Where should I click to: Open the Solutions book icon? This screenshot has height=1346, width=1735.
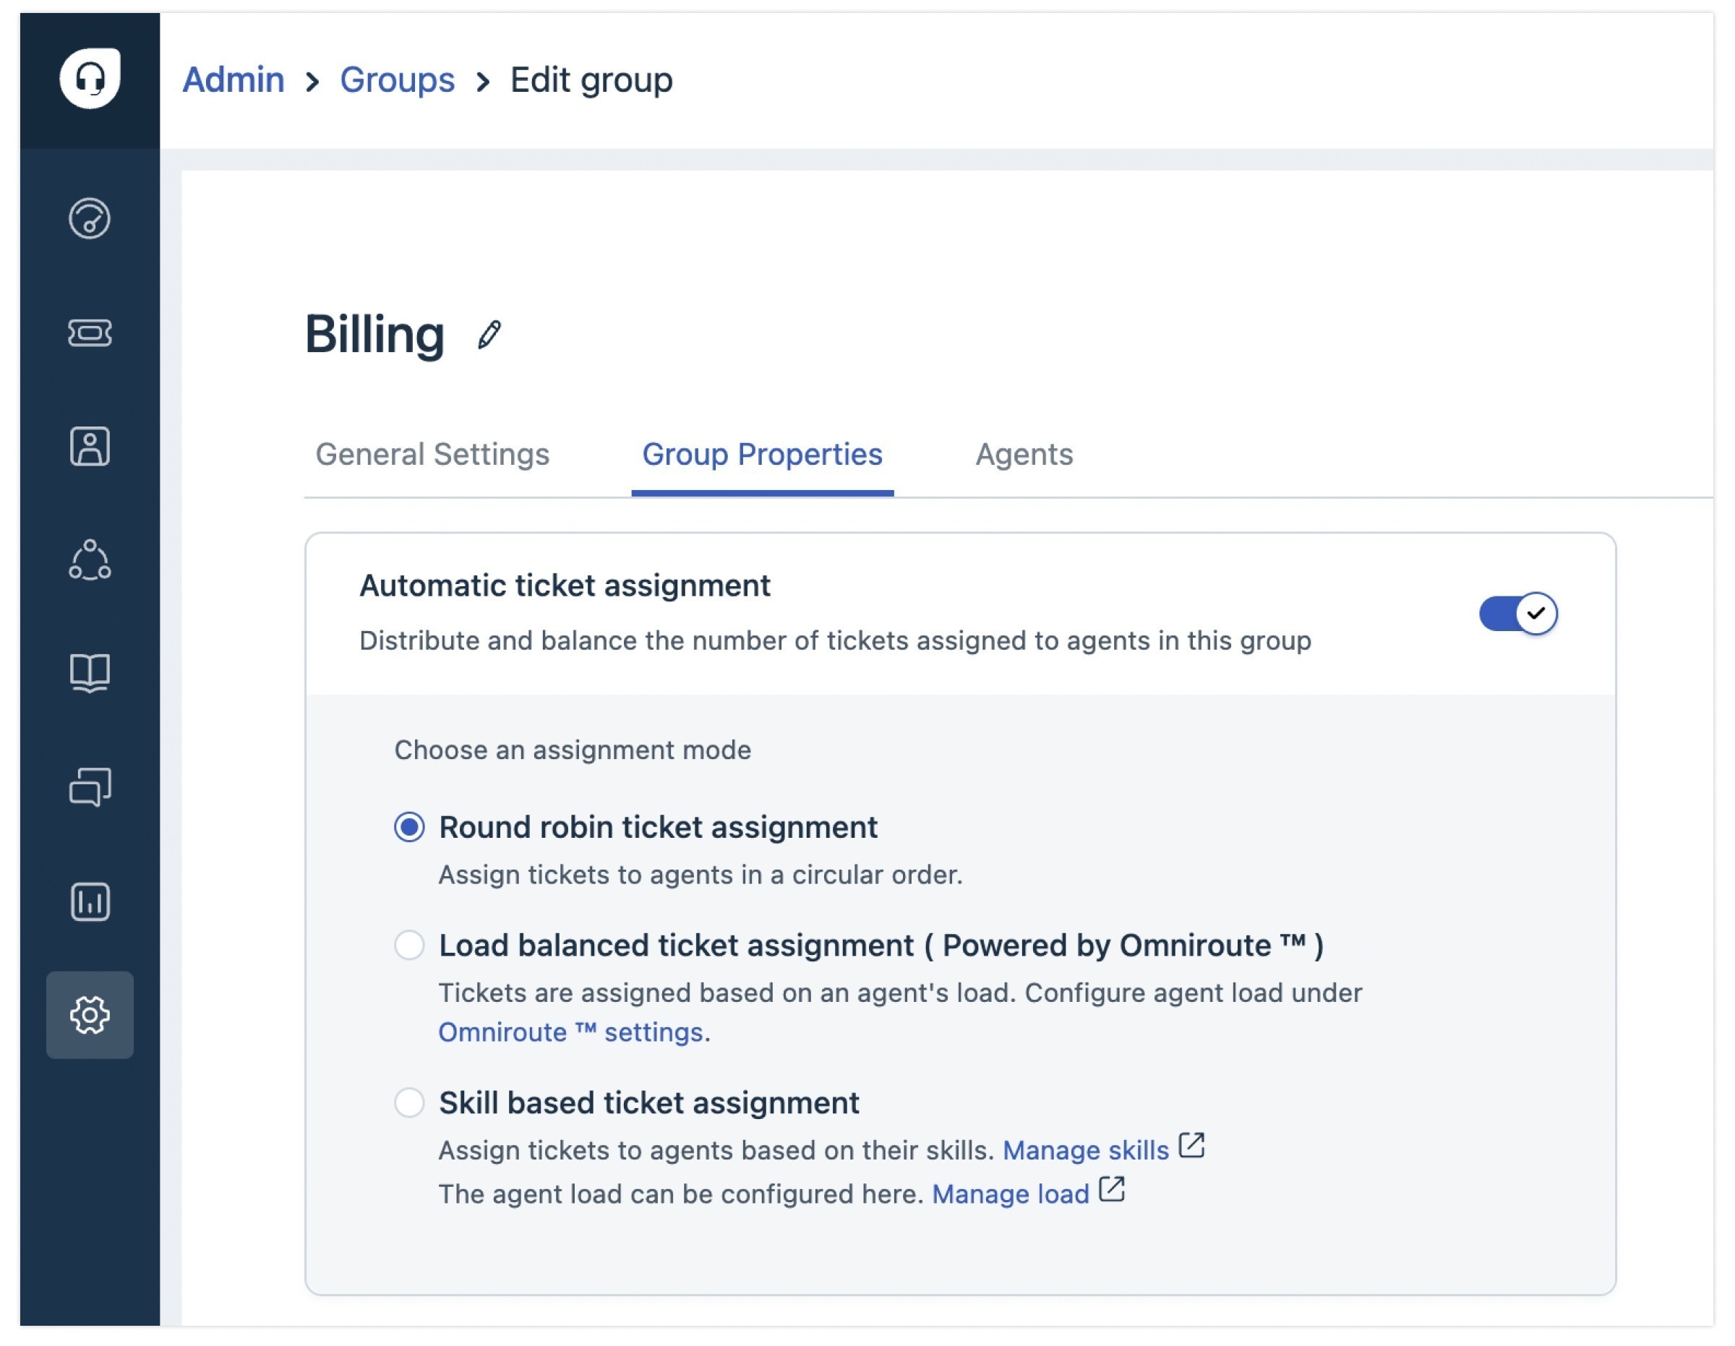coord(90,674)
